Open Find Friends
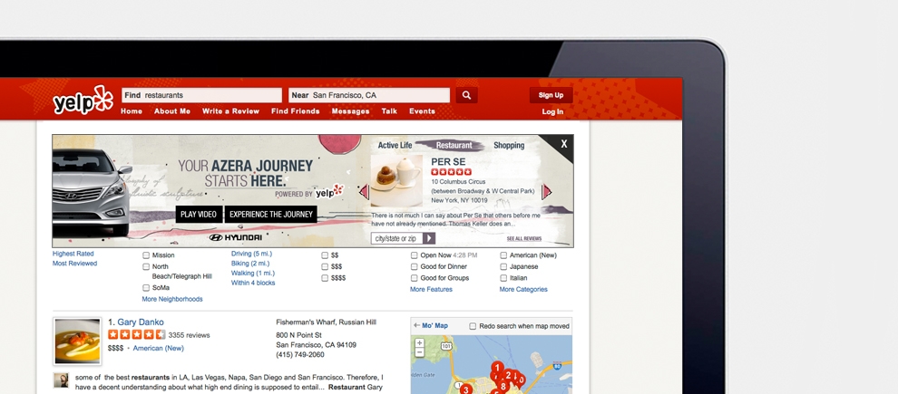Screen dimensions: 898x394 296,111
